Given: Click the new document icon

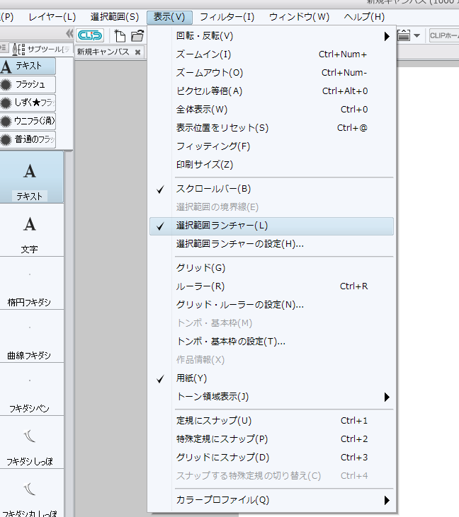Looking at the screenshot, I should 120,35.
